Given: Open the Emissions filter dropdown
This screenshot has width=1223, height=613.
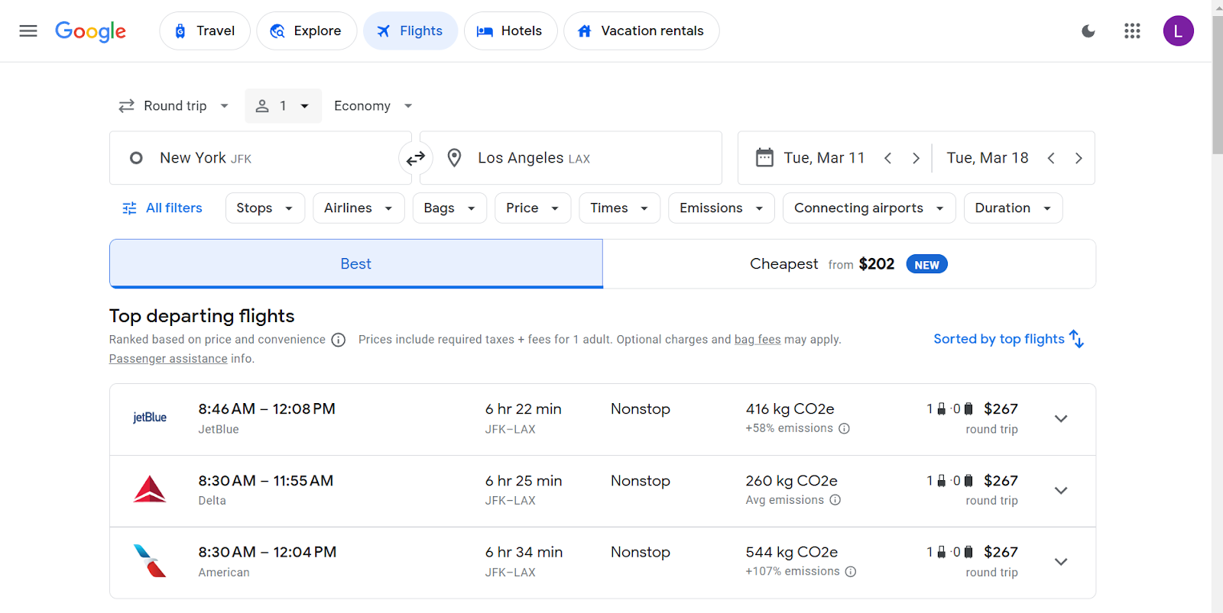Looking at the screenshot, I should [x=722, y=208].
